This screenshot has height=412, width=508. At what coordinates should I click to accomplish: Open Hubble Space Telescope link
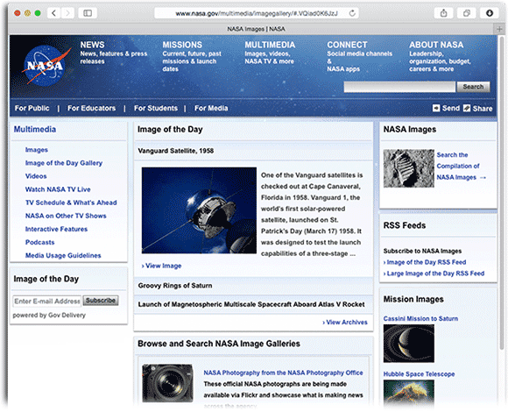click(x=419, y=374)
